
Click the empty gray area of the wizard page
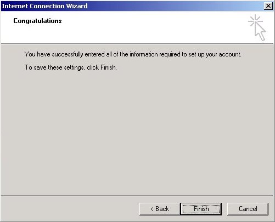[137, 132]
